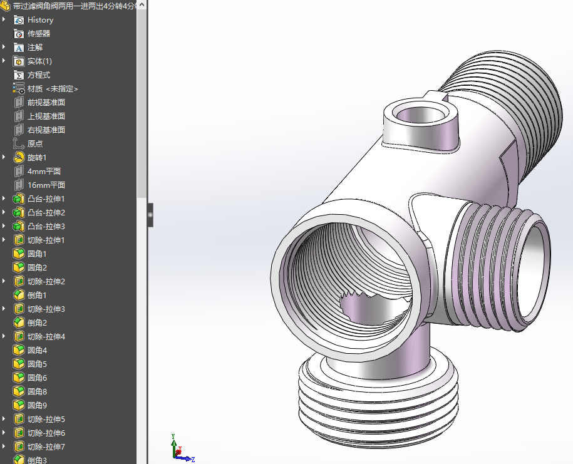Click the 圆角4 fillet icon
This screenshot has height=464, width=573.
click(x=19, y=351)
